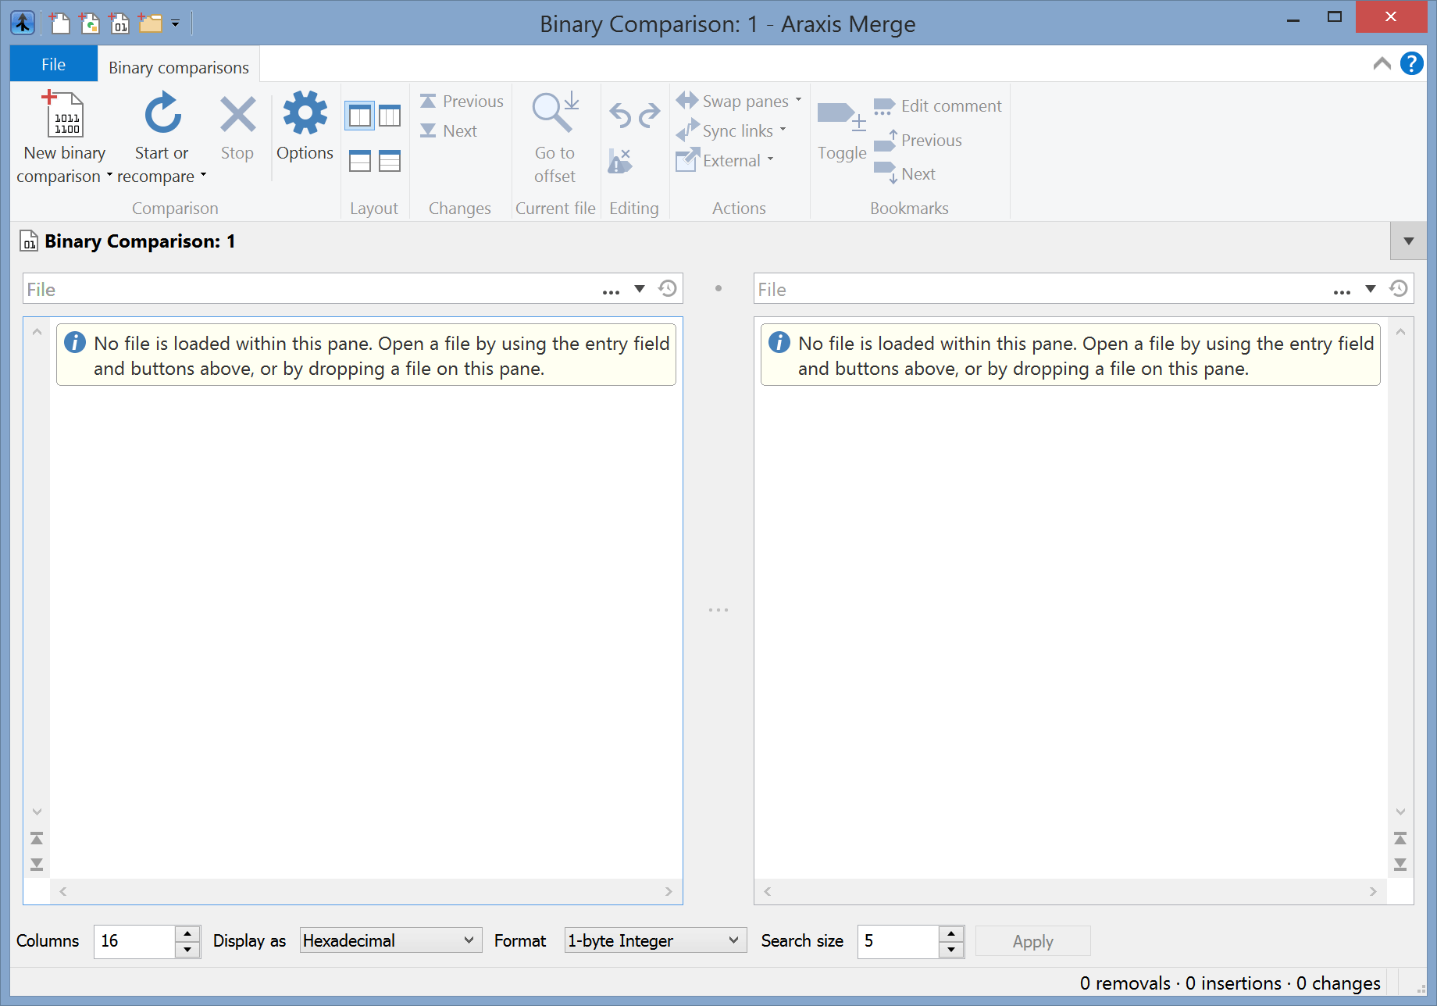Viewport: 1437px width, 1006px height.
Task: Decrease Columns value with down arrow
Action: (x=187, y=950)
